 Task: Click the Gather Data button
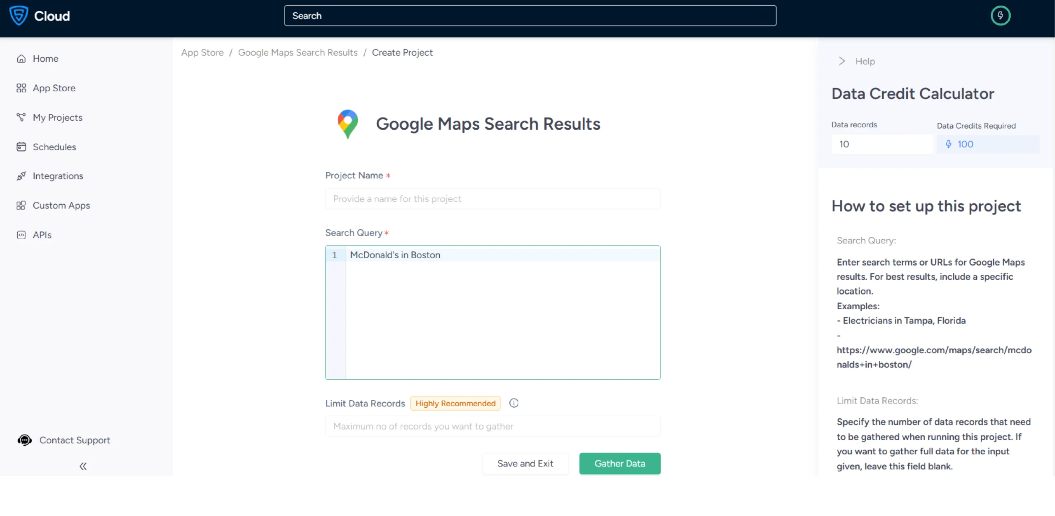620,464
